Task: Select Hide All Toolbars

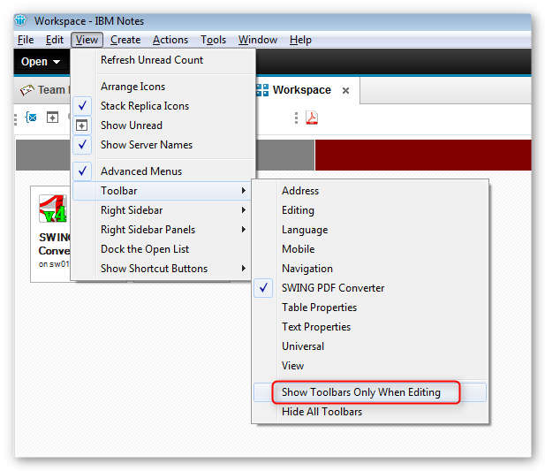Action: click(x=370, y=412)
